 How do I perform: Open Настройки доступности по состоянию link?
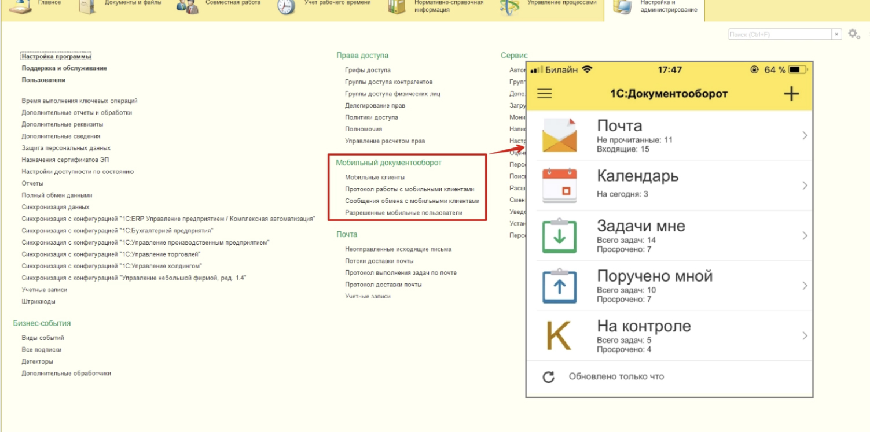point(78,172)
